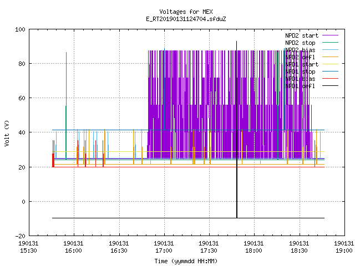Click the tall black NPD1 defl spike

237,130
